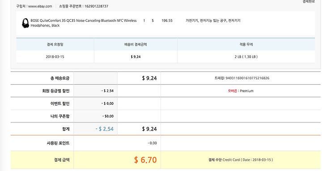Image resolution: width=322 pixels, height=171 pixels.
Task: Click the 배송비 결제금액 column header
Action: (136, 44)
